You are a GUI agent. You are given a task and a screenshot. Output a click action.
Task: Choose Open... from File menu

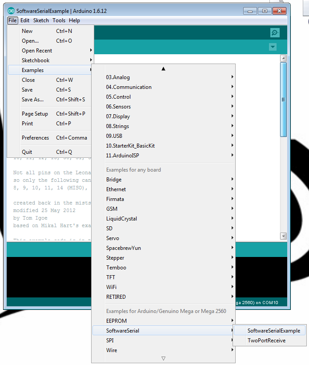tap(50, 41)
